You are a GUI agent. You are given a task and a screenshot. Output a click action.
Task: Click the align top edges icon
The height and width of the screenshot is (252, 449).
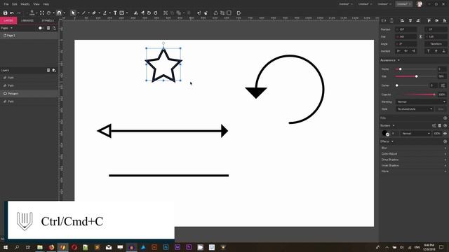tap(429, 20)
